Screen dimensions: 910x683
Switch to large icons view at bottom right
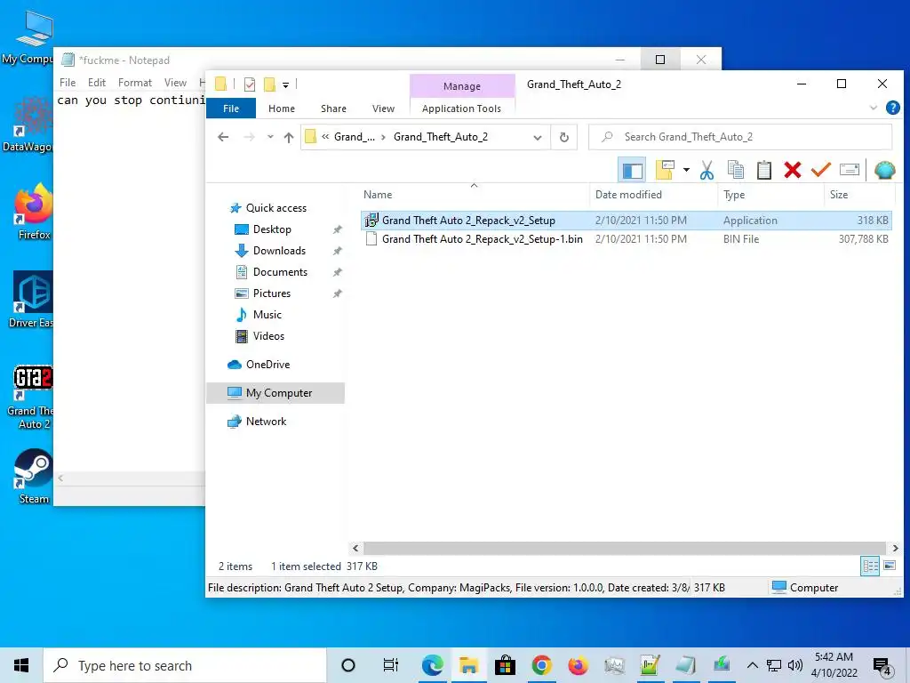(889, 566)
